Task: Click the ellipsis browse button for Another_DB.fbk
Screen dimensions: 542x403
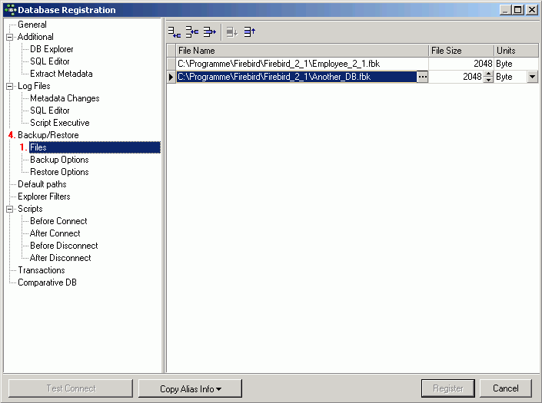Action: click(422, 77)
